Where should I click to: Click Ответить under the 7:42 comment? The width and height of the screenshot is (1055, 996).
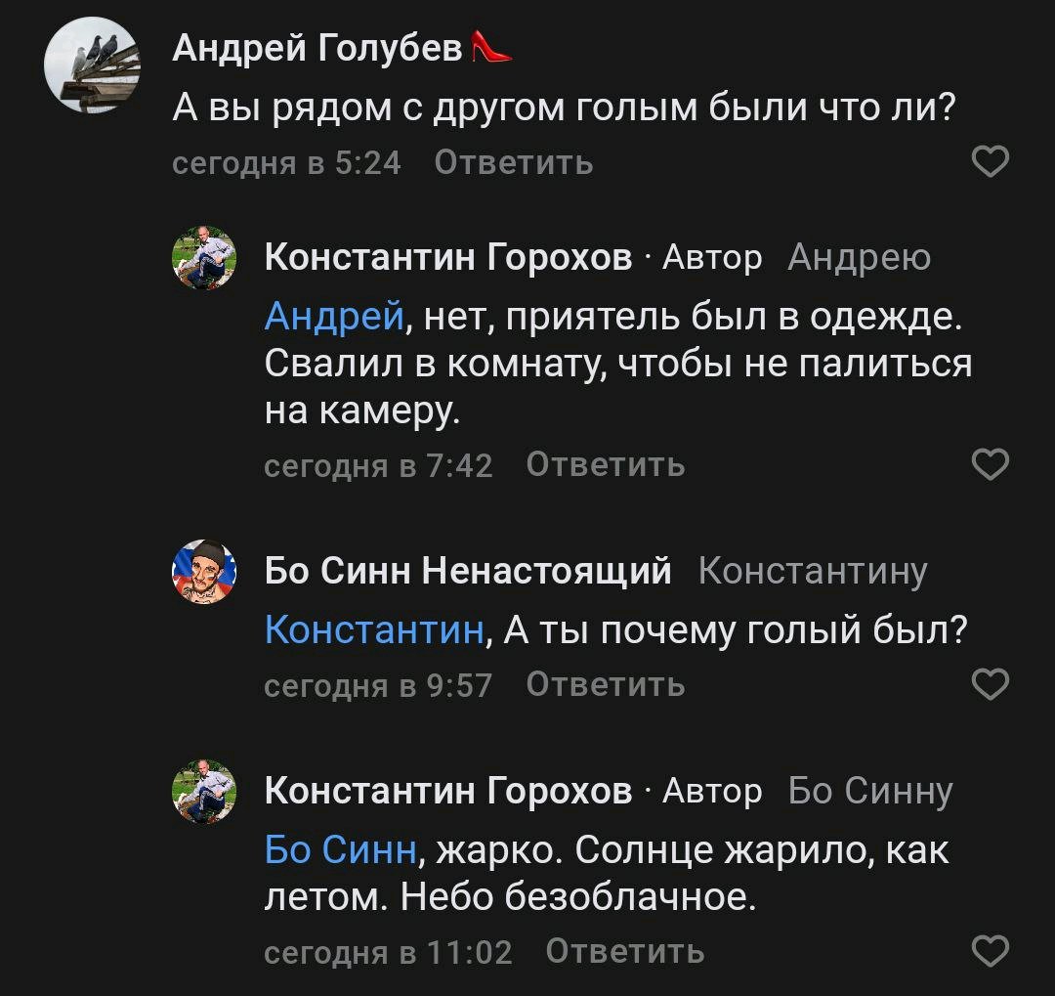point(606,464)
